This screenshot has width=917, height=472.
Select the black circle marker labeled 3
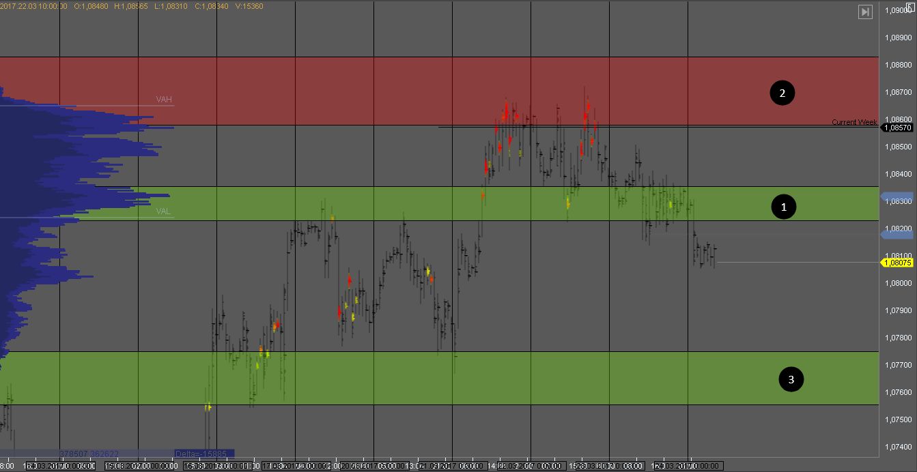[791, 379]
